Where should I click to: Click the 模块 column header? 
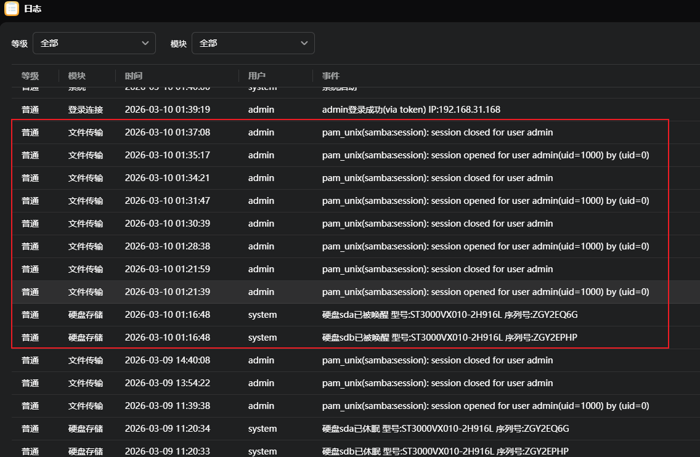(x=77, y=76)
